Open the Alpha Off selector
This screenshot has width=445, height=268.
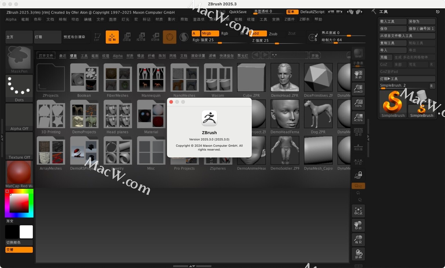19,117
